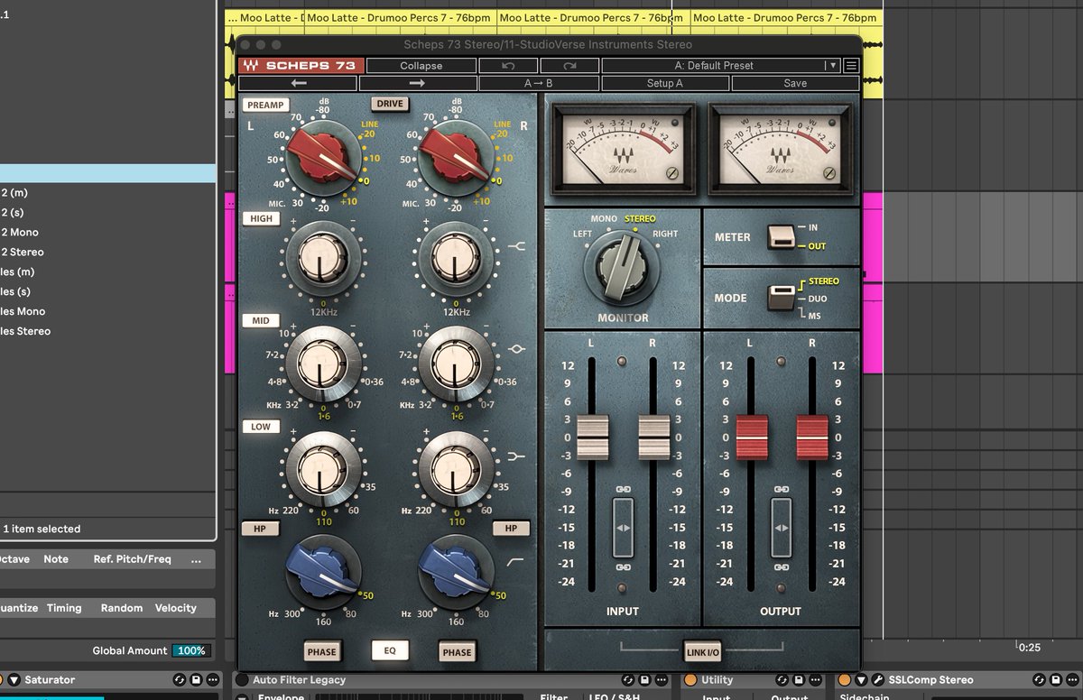Click the Setup A button
Screen dimensions: 1083x700
tap(665, 83)
